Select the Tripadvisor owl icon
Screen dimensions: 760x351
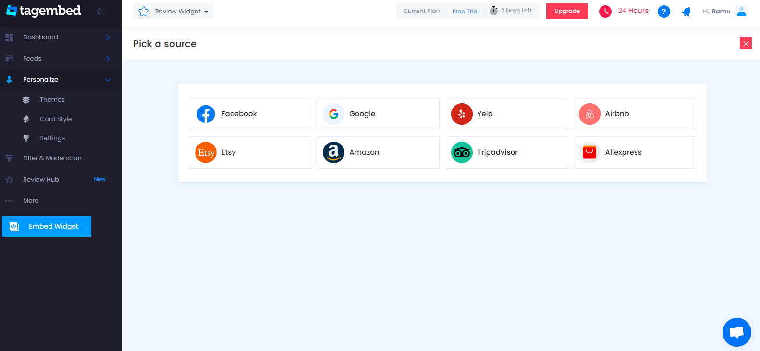(462, 152)
